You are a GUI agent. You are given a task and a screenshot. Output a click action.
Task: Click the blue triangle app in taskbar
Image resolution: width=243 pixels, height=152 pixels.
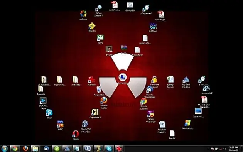point(67,149)
